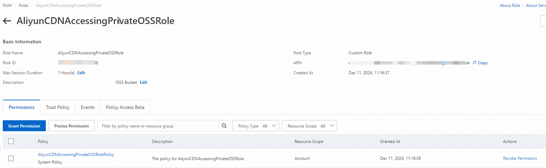Select all policies with header checkbox

click(11, 141)
